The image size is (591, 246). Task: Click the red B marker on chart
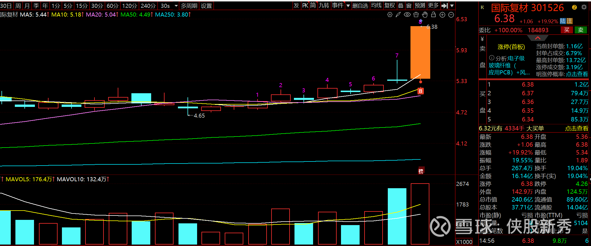pyautogui.click(x=420, y=91)
